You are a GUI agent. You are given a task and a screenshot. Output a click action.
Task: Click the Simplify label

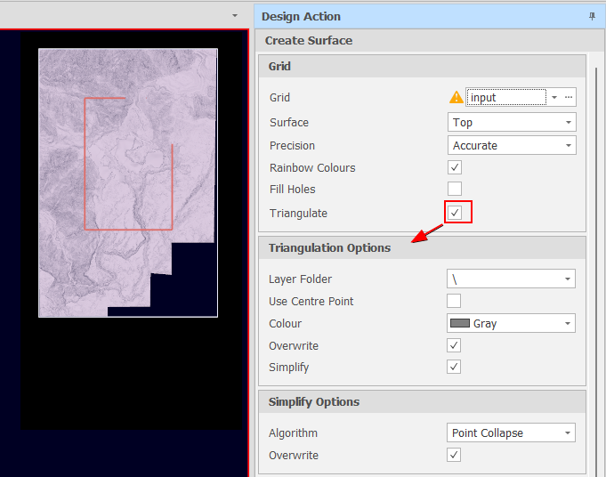pos(288,368)
